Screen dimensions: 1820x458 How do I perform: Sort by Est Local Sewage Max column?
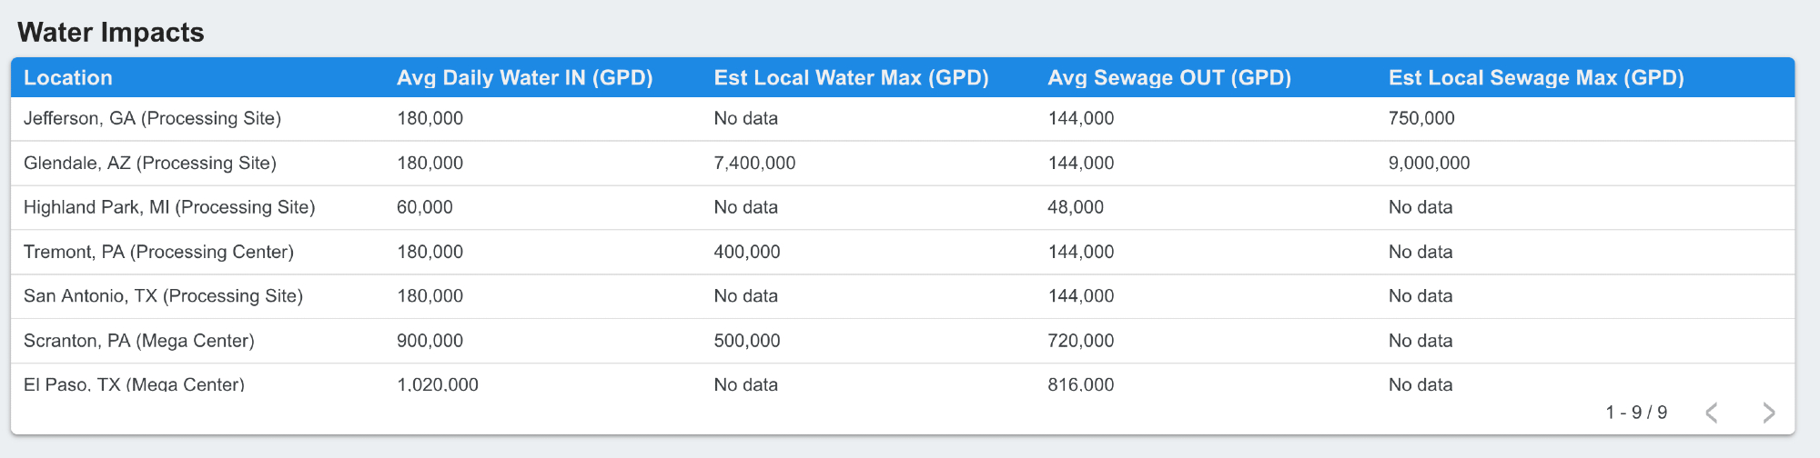[x=1536, y=78]
